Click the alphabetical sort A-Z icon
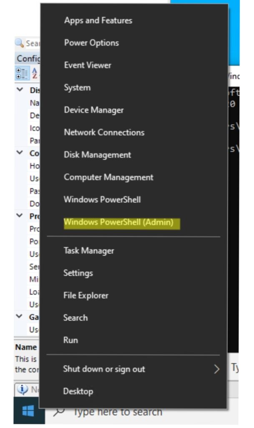This screenshot has width=254, height=428. tap(35, 74)
